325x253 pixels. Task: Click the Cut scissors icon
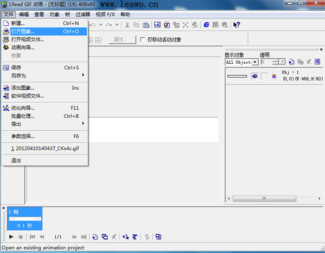pyautogui.click(x=127, y=25)
